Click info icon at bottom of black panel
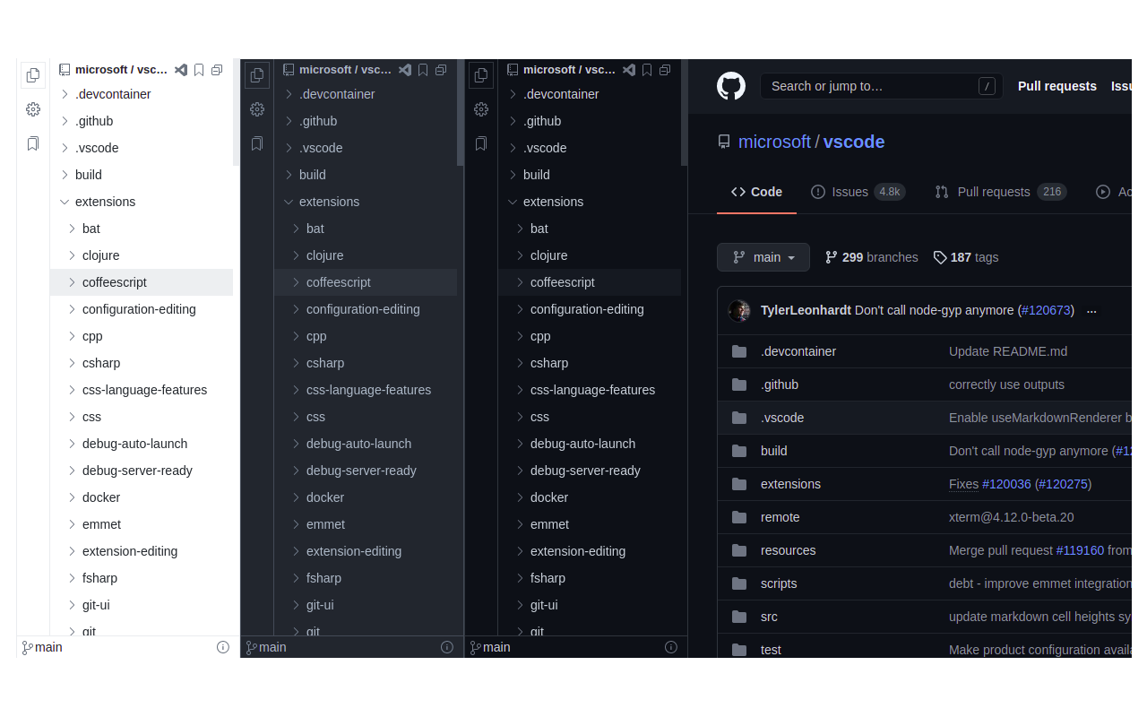This screenshot has height=717, width=1147. [671, 647]
